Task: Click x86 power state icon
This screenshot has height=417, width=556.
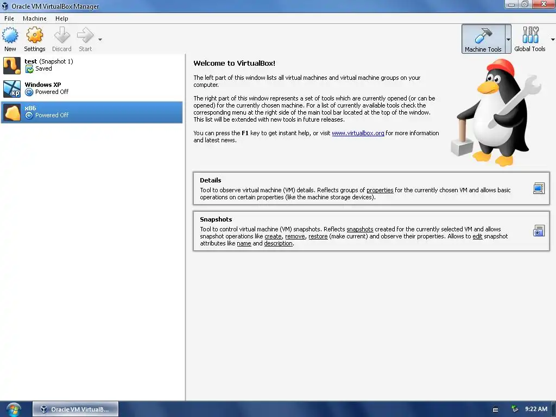Action: coord(29,115)
